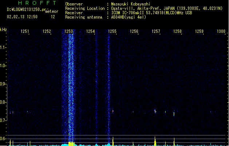Screen dimensions: 229x146
Task: Click the 1252 time axis label
Action: tap(47, 31)
